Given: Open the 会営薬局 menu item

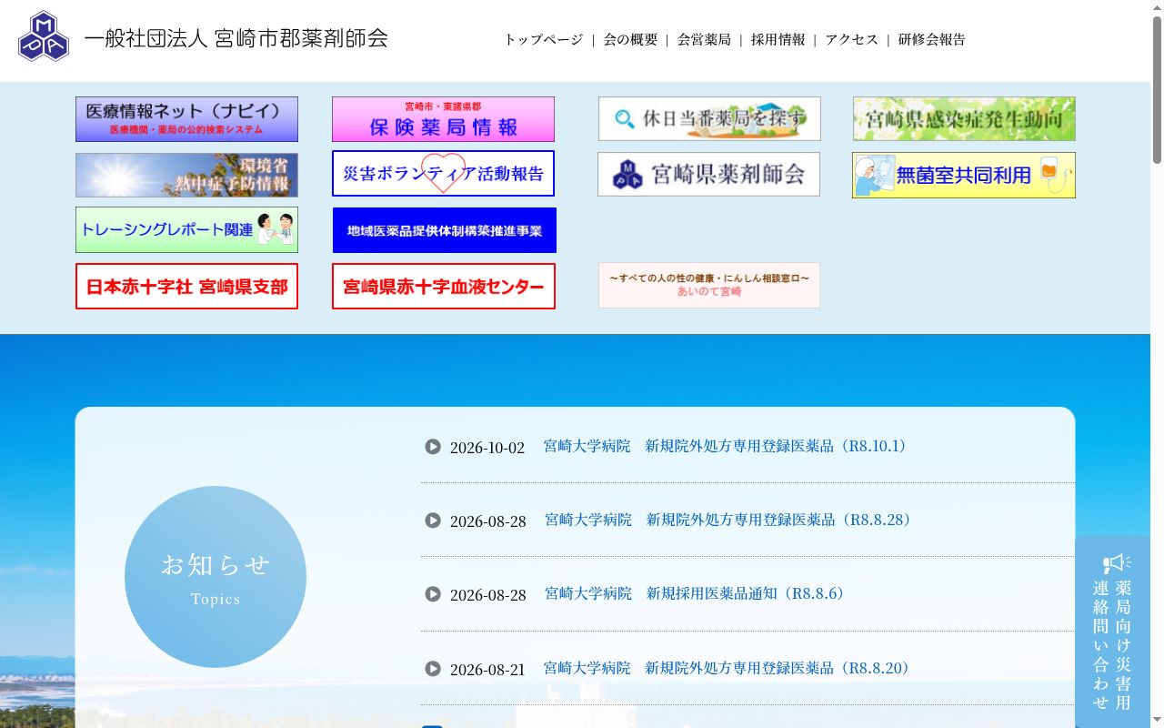Looking at the screenshot, I should tap(704, 39).
